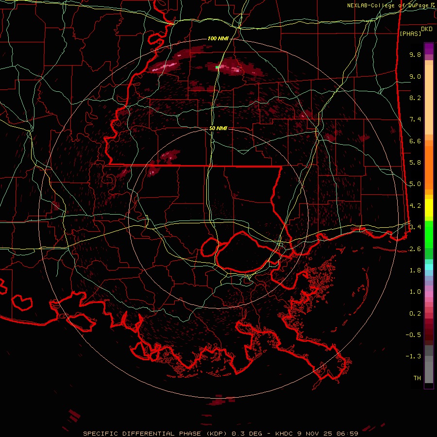Pick the pink band near 1.0
Viewport: 437px width, 437px height.
(x=429, y=294)
